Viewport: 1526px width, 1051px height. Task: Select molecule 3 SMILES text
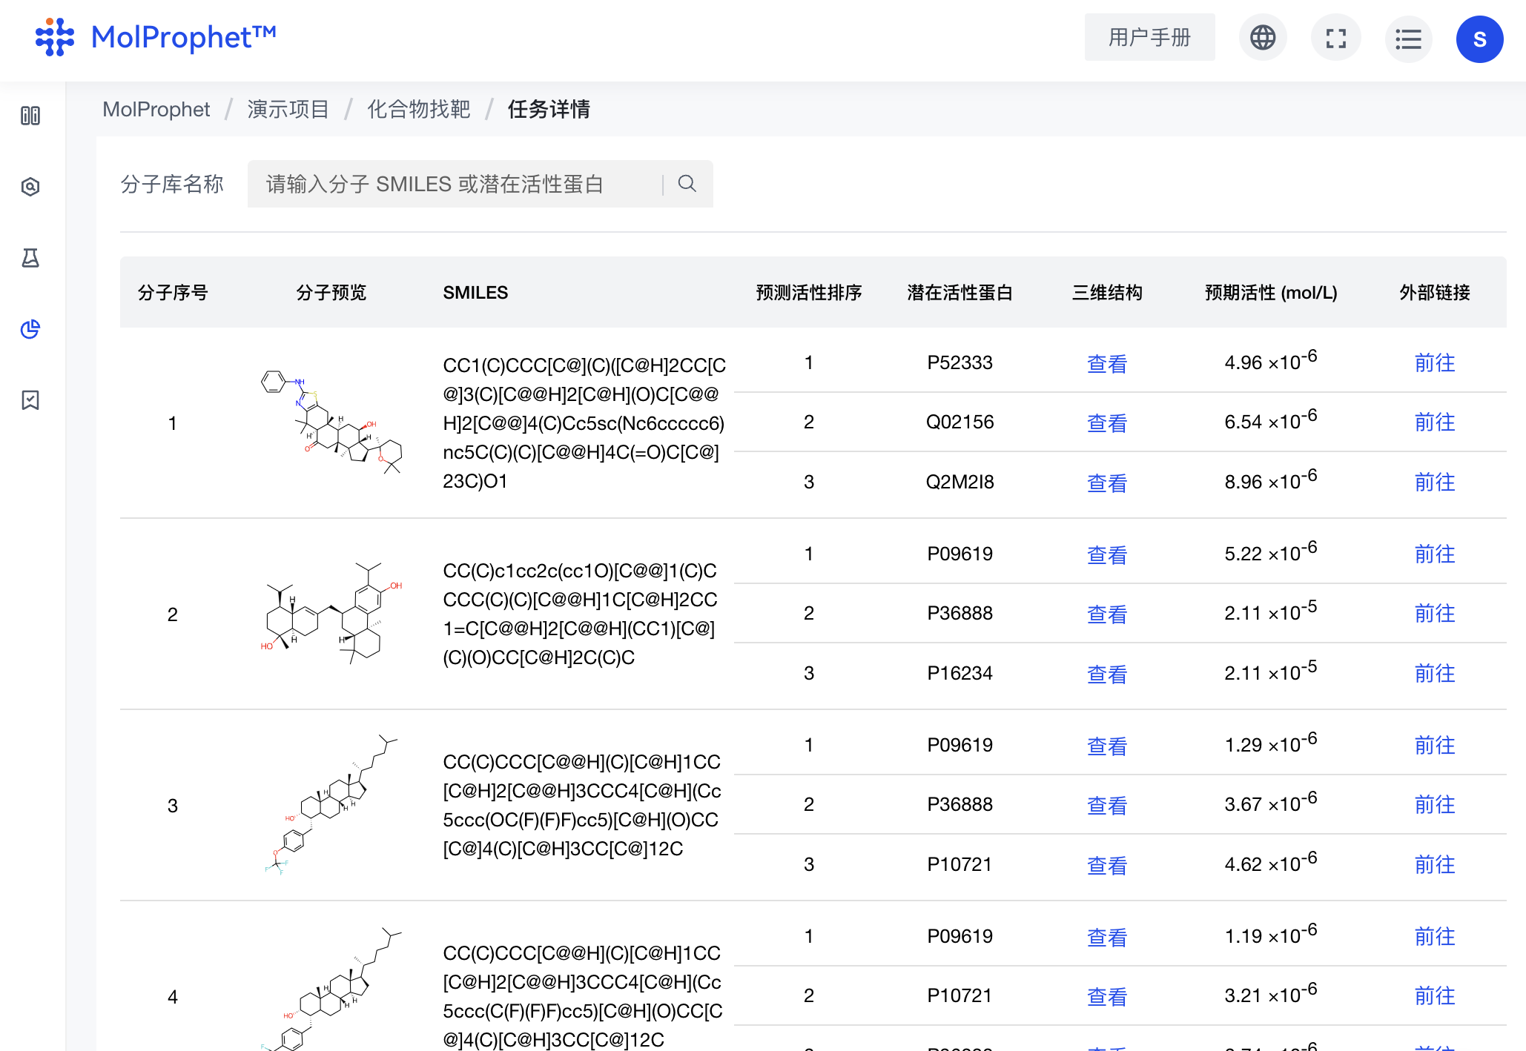pyautogui.click(x=582, y=806)
